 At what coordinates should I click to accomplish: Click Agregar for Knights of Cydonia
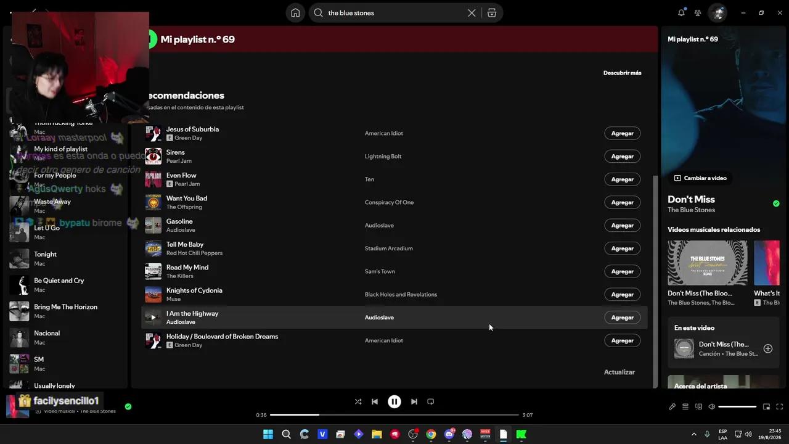(x=622, y=295)
